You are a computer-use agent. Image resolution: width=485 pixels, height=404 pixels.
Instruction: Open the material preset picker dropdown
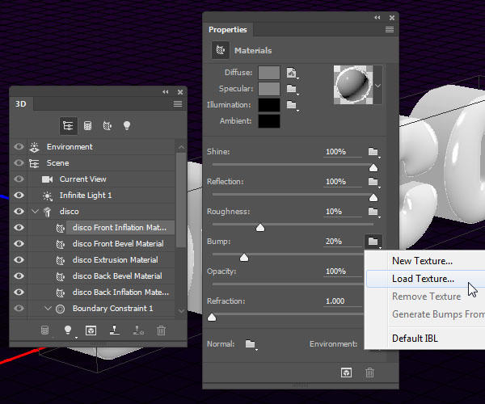coord(377,82)
